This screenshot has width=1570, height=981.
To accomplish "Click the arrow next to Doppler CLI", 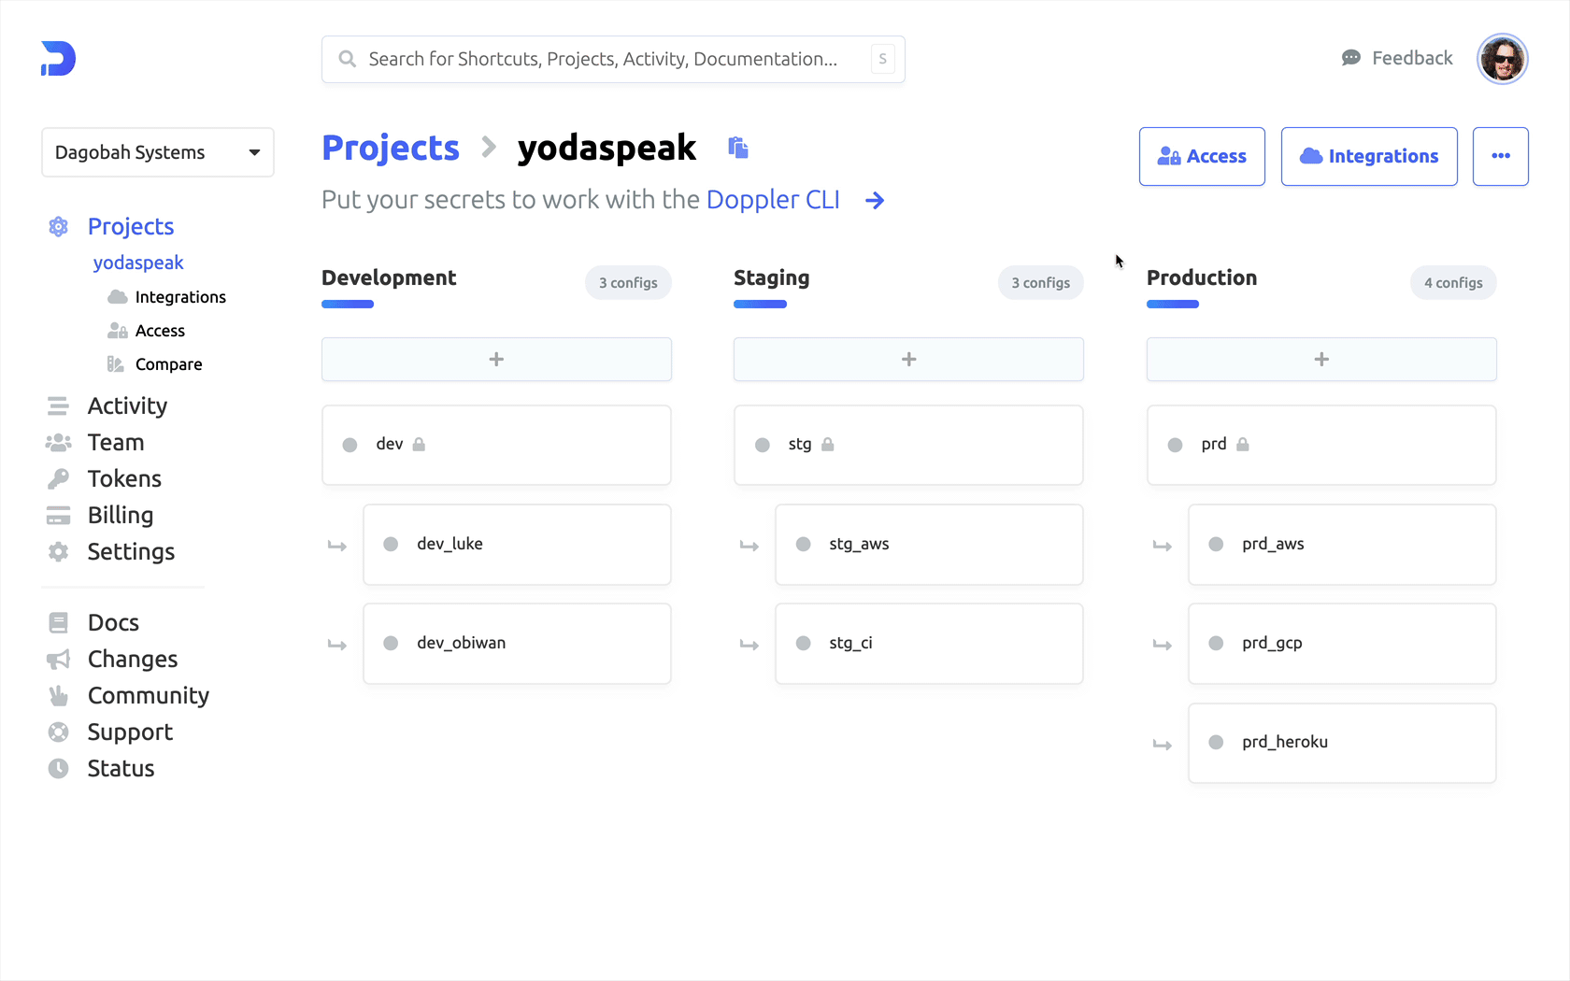I will (x=875, y=200).
